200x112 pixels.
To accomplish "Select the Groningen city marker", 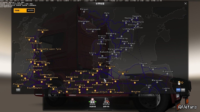I will (x=81, y=73).
